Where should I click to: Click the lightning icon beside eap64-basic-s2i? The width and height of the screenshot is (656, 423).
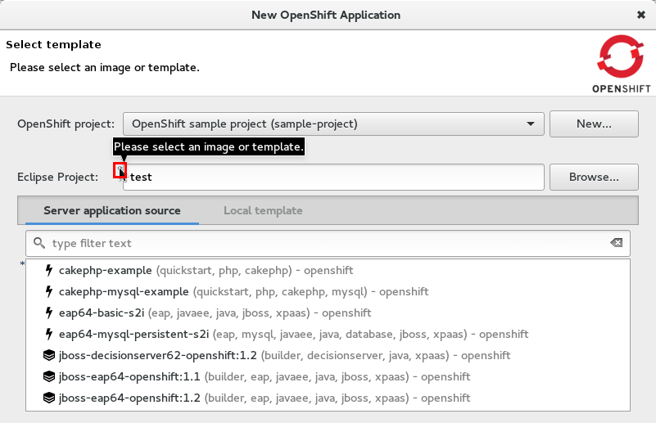48,313
